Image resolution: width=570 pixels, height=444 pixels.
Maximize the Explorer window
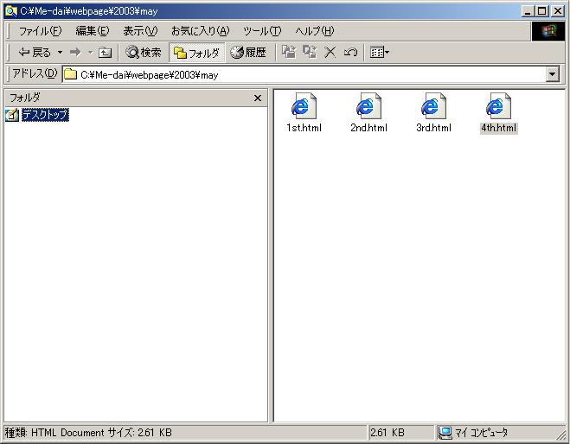pos(541,11)
